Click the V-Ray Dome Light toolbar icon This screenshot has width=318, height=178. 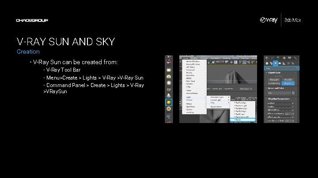[x=169, y=76]
